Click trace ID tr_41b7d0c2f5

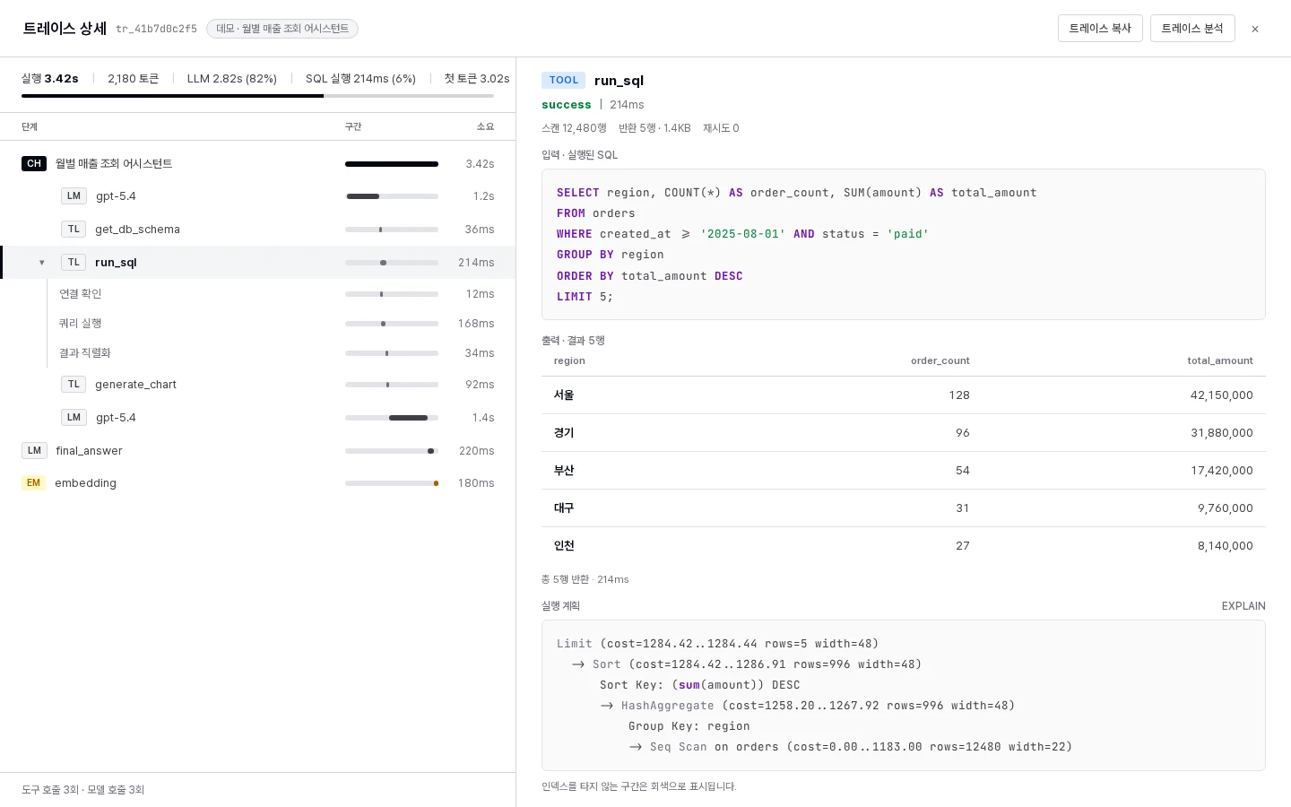coord(156,29)
